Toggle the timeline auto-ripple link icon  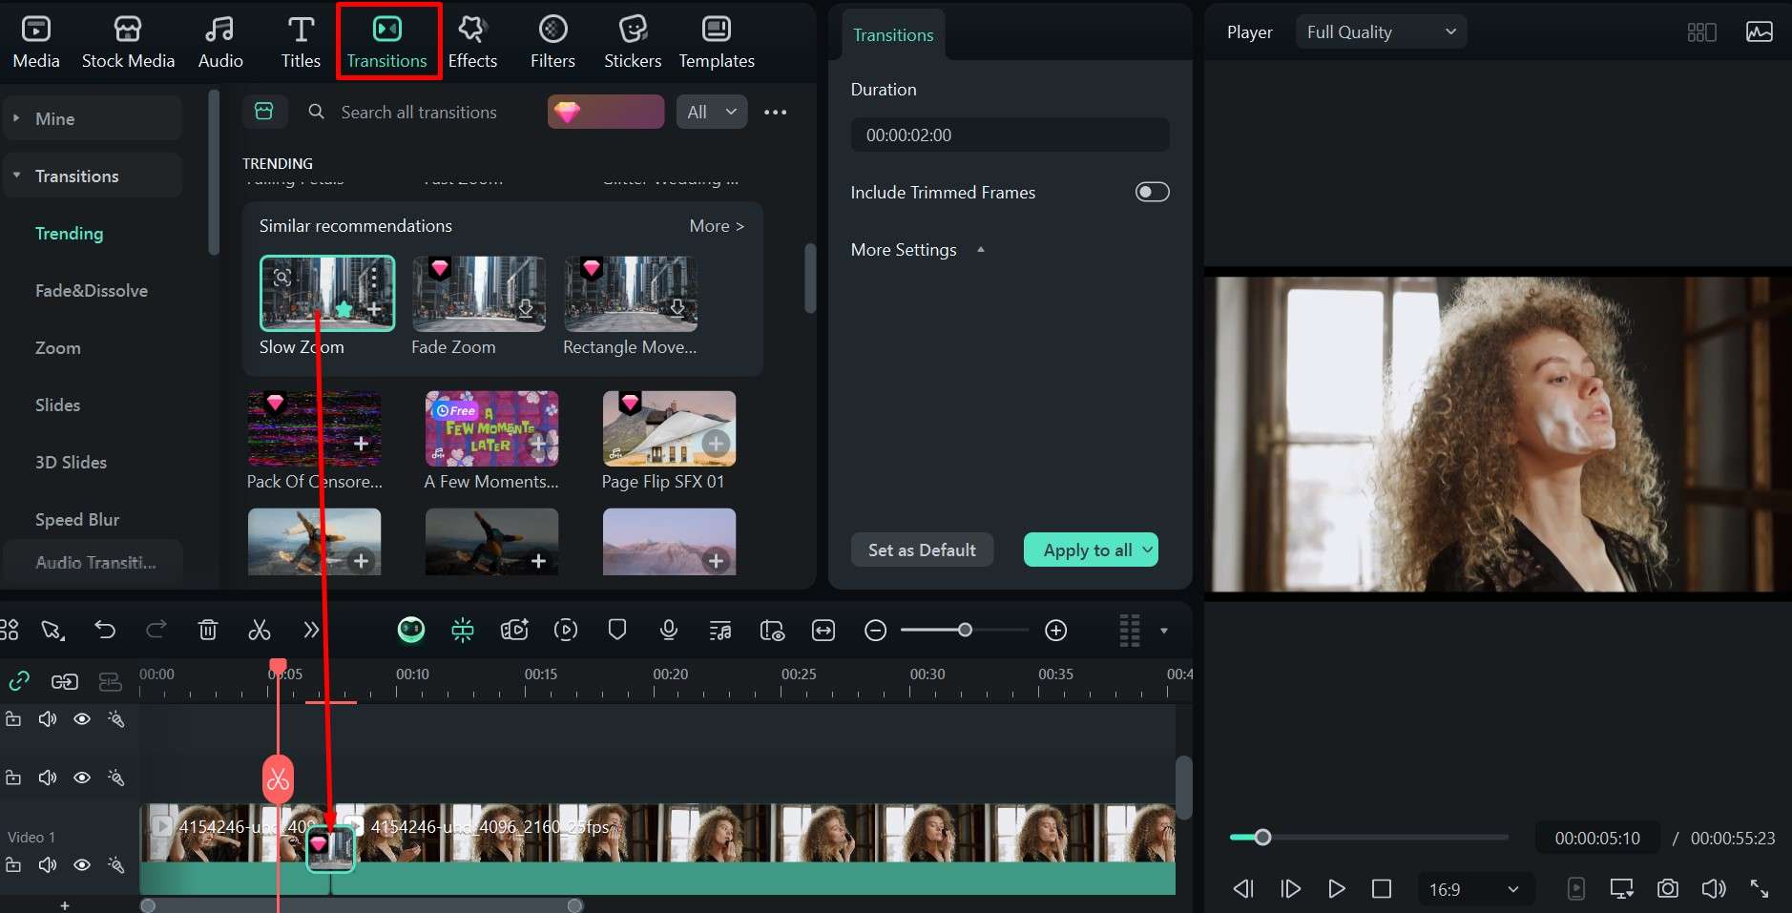pos(19,681)
